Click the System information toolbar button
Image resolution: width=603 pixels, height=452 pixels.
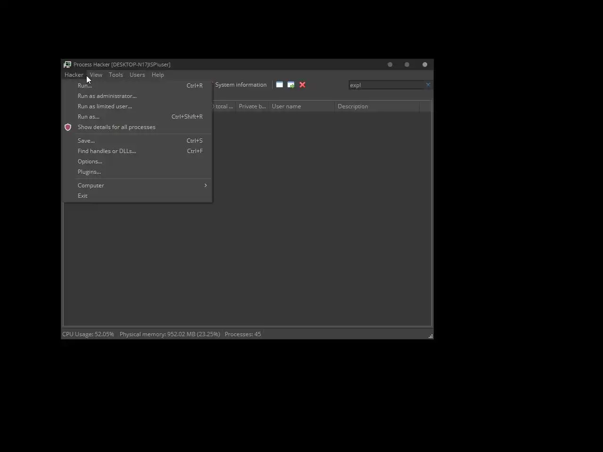(x=241, y=85)
